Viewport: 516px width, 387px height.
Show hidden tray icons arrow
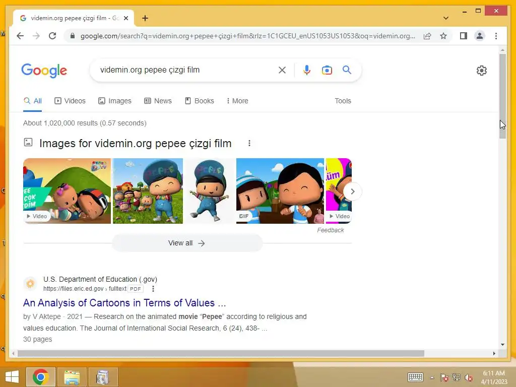(x=432, y=377)
